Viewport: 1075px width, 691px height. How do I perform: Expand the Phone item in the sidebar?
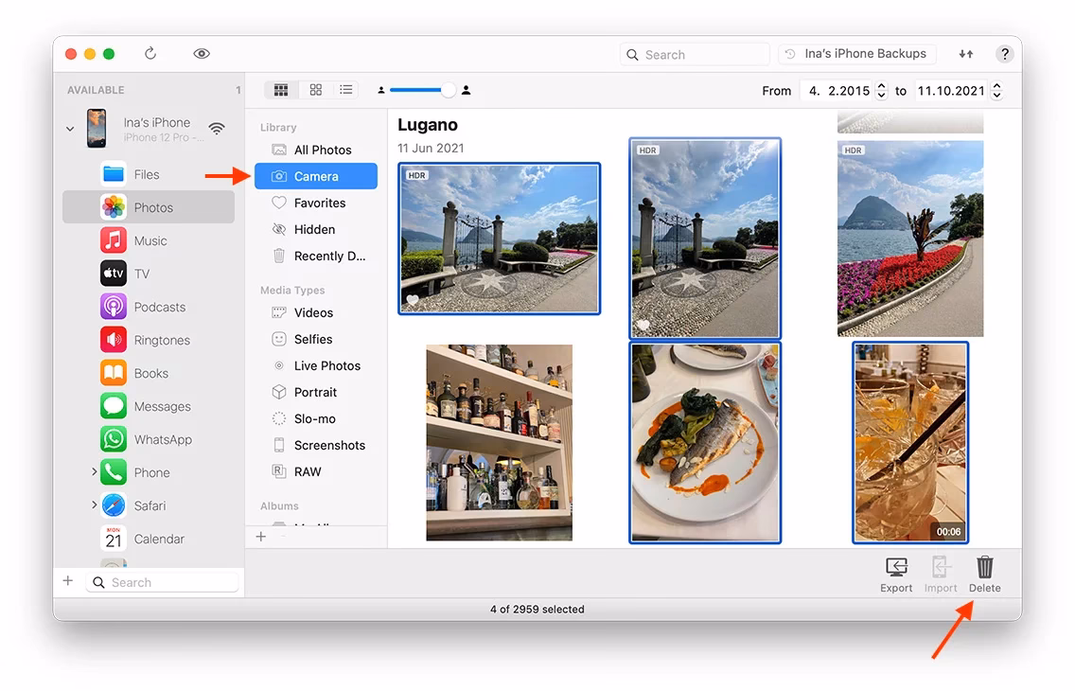(x=93, y=471)
